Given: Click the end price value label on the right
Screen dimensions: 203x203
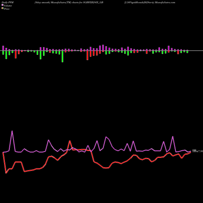Looking at the screenshot, I should click(x=198, y=151).
